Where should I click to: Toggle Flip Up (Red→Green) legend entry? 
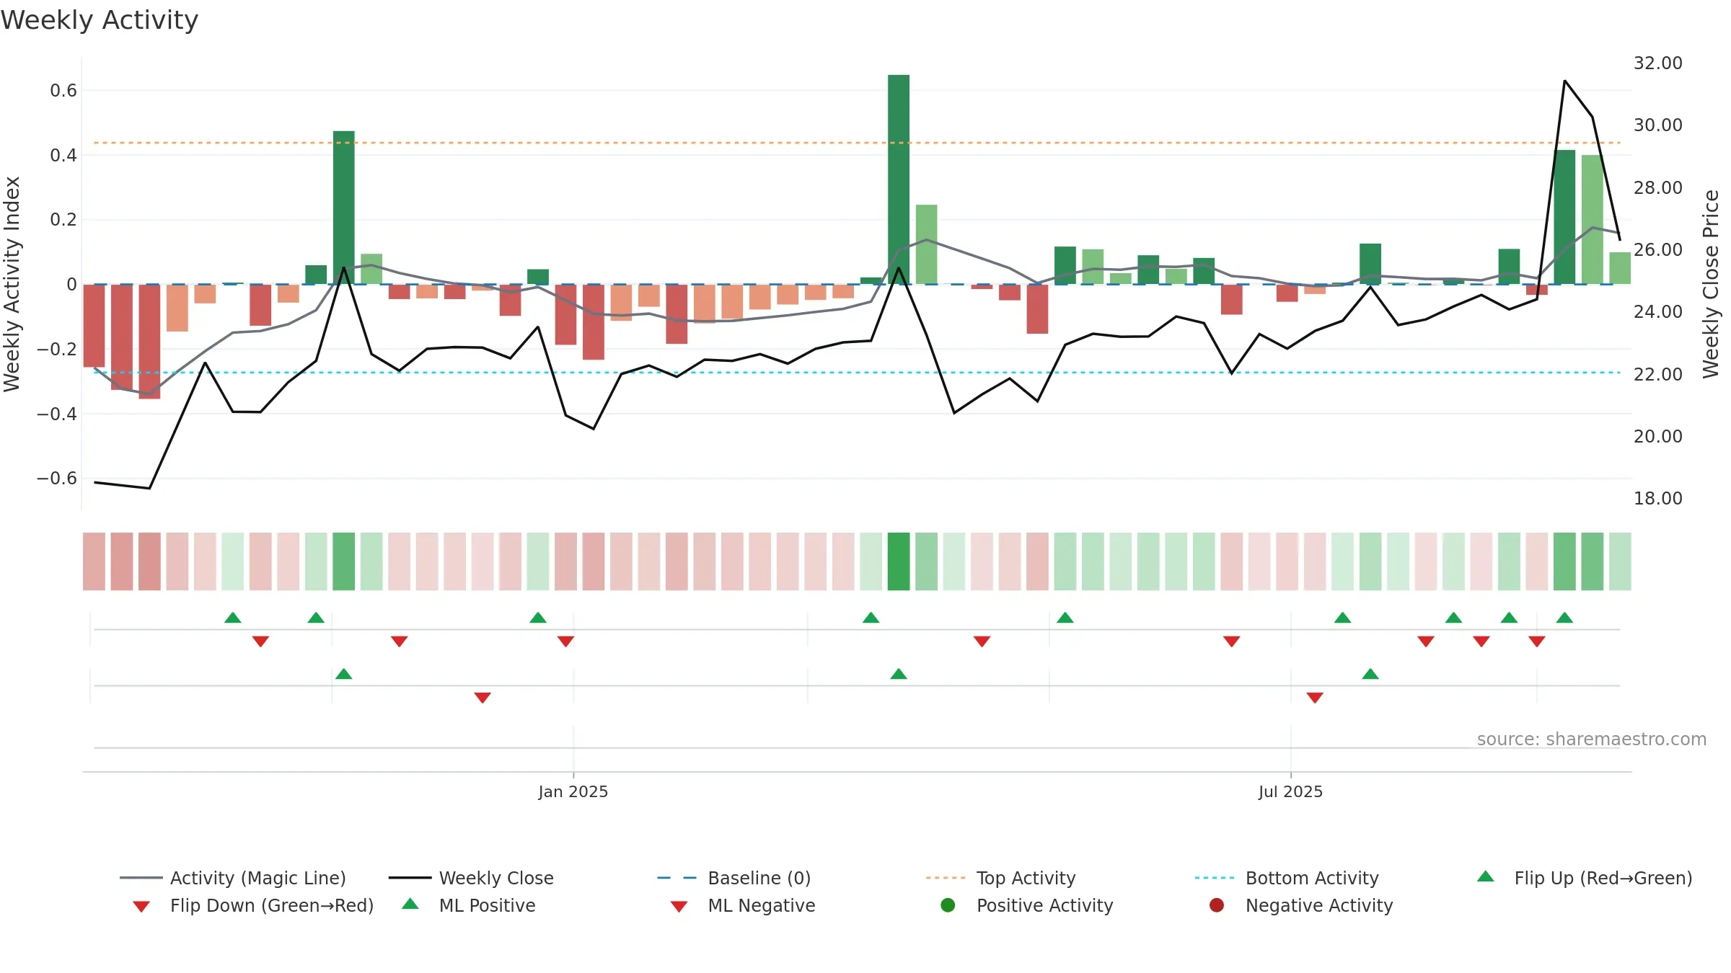(x=1584, y=878)
